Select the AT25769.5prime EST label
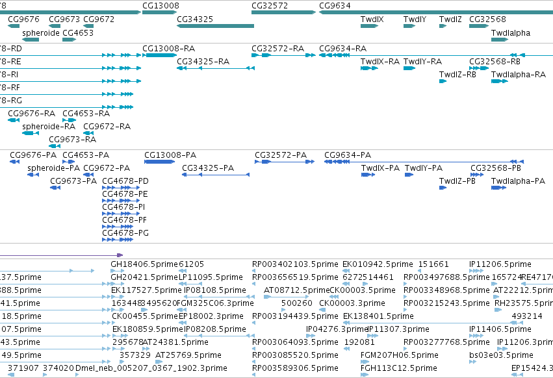 pos(188,355)
